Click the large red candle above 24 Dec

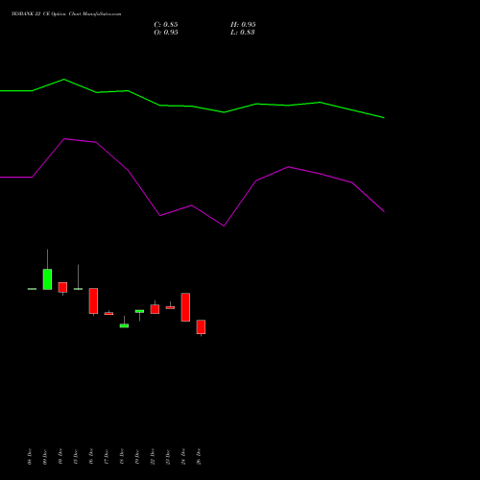click(x=185, y=307)
